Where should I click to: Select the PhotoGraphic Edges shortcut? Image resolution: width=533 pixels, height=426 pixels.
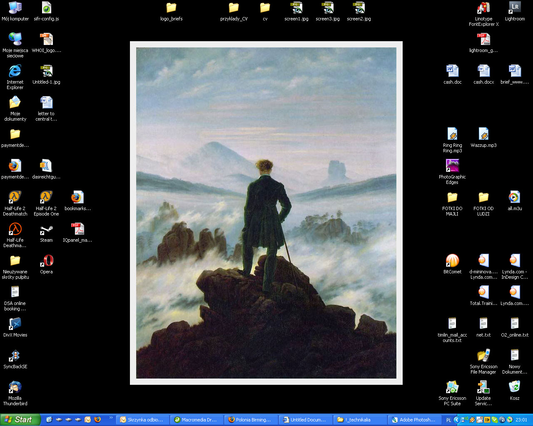[452, 166]
